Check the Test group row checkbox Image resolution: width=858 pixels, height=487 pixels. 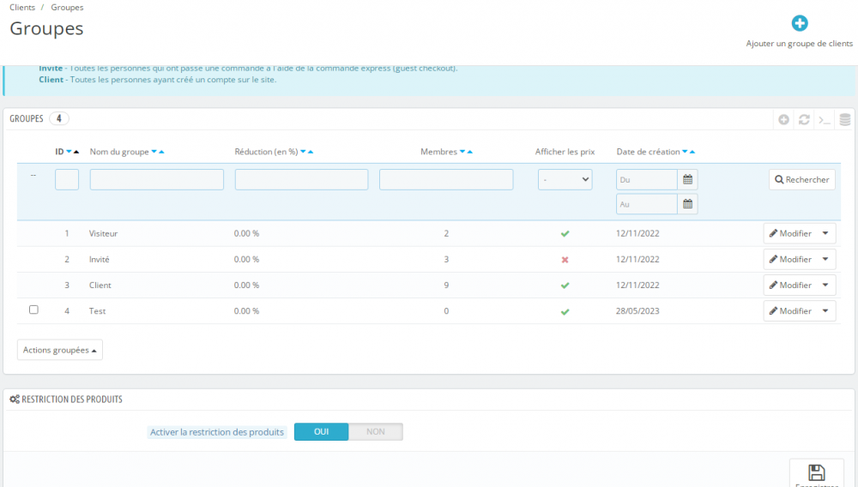(x=33, y=310)
